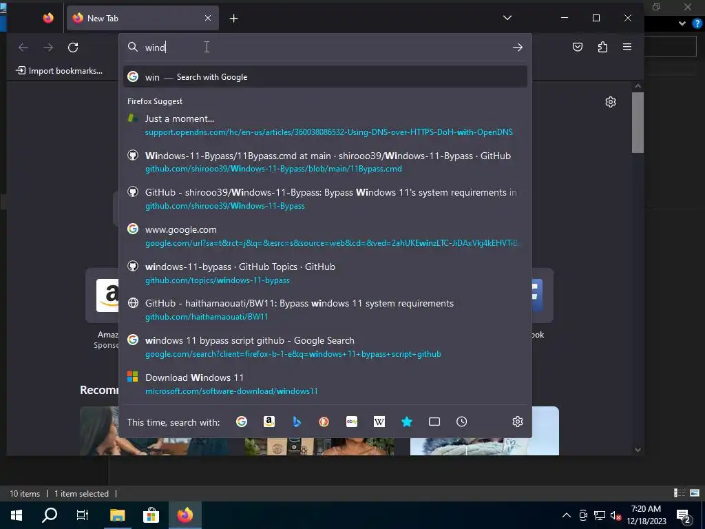Screen dimensions: 705x529
Task: Open the File Explorer help icon
Action: (697, 23)
